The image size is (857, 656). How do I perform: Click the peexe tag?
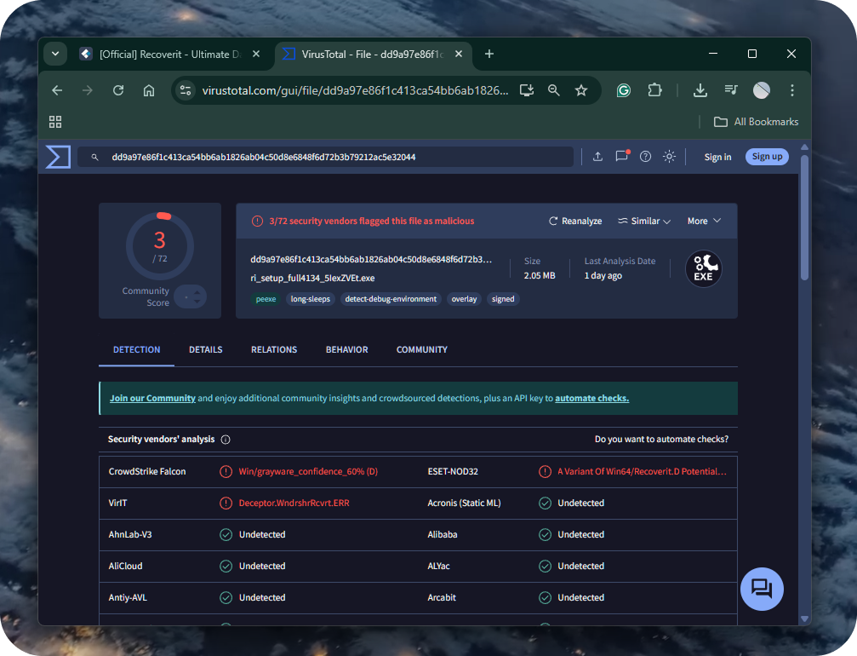point(266,299)
